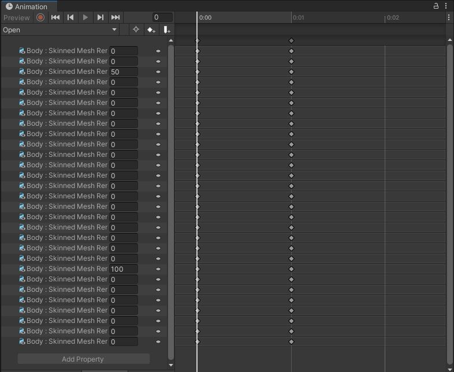Viewport: 454px width, 372px height.
Task: Toggle the Animation window lock icon
Action: [436, 6]
